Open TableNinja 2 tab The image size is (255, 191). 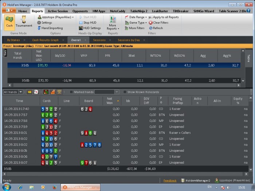pos(138,11)
